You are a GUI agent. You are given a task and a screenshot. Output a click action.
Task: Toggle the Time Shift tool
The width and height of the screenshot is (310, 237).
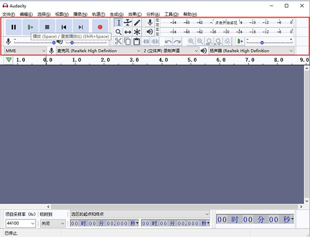(x=128, y=32)
